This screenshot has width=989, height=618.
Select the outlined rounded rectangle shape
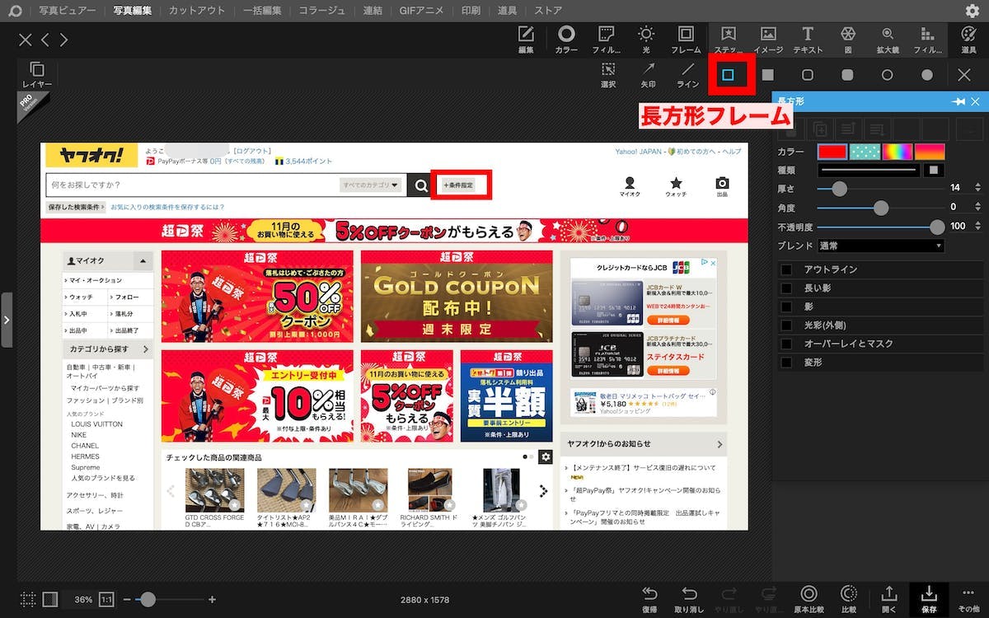pos(808,75)
